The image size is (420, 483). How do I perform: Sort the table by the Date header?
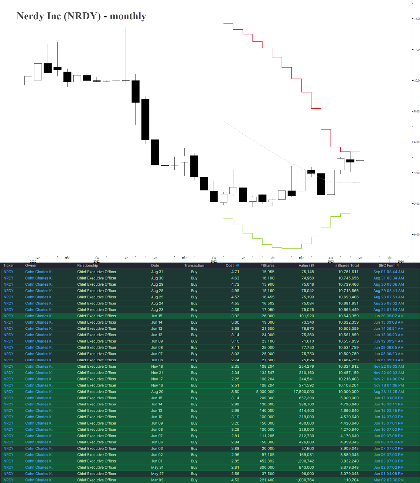tap(155, 266)
